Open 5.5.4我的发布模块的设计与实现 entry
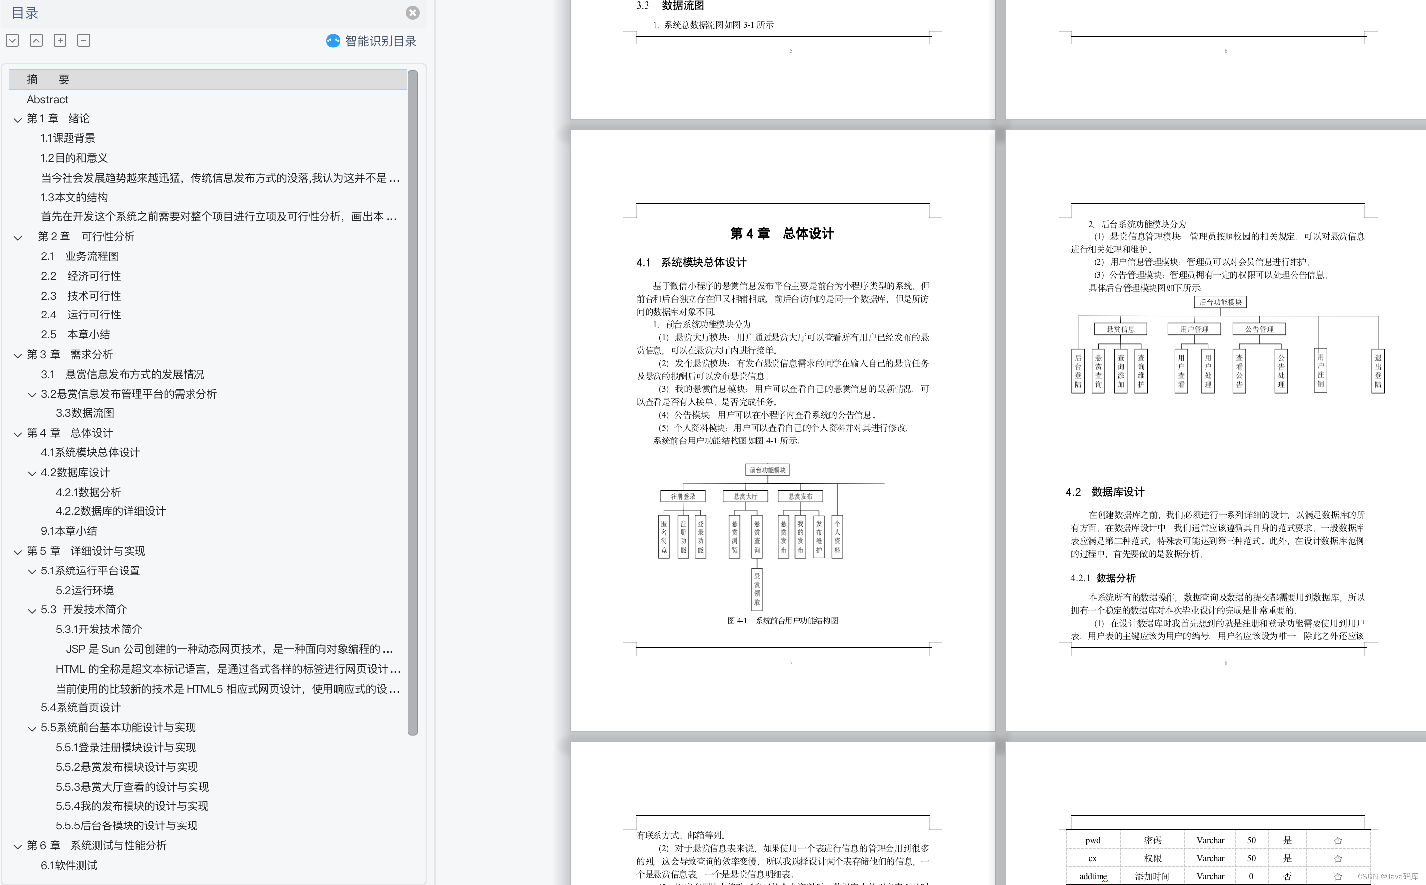Screen dimensions: 1426x885 (x=131, y=806)
